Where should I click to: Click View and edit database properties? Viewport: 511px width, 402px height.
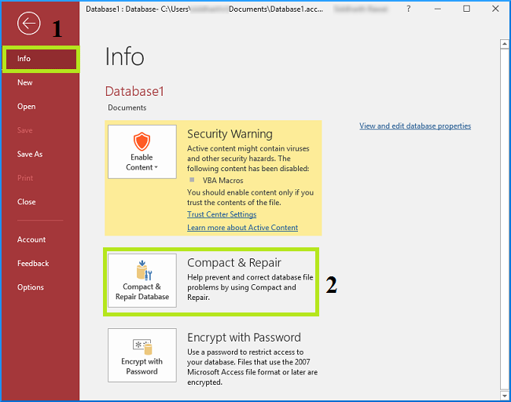point(415,126)
